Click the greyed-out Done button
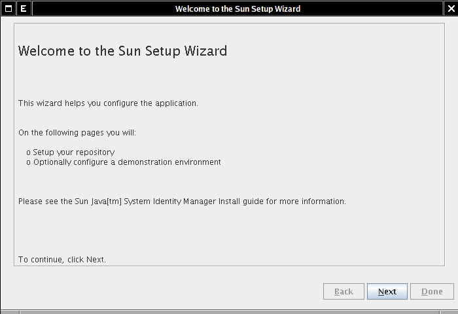 (432, 291)
